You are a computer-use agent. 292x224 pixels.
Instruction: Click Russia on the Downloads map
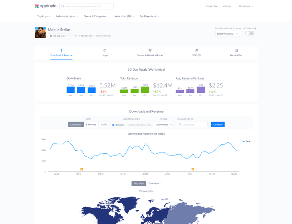point(190,214)
